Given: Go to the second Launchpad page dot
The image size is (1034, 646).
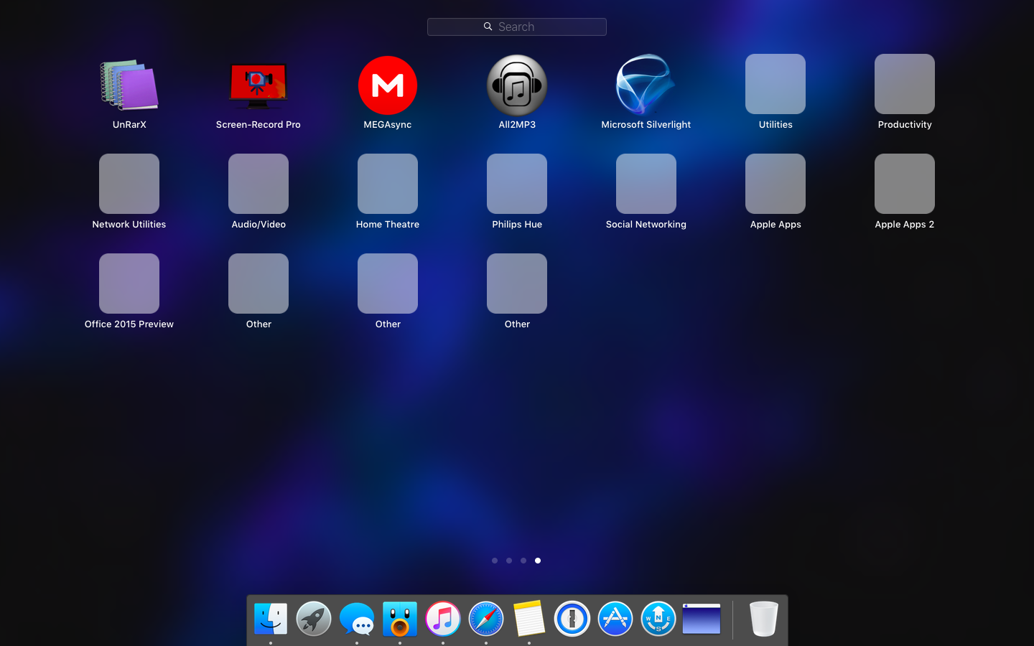Looking at the screenshot, I should (x=509, y=561).
